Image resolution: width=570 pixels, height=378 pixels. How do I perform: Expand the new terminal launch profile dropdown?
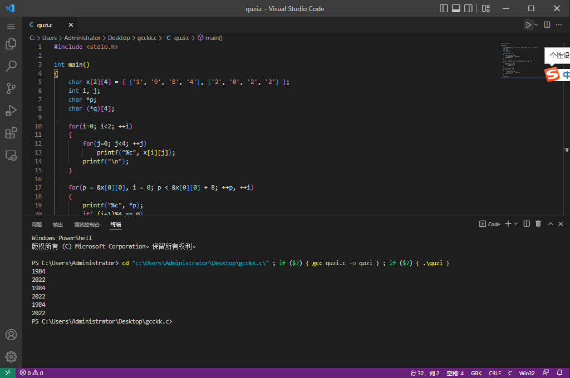pyautogui.click(x=516, y=224)
